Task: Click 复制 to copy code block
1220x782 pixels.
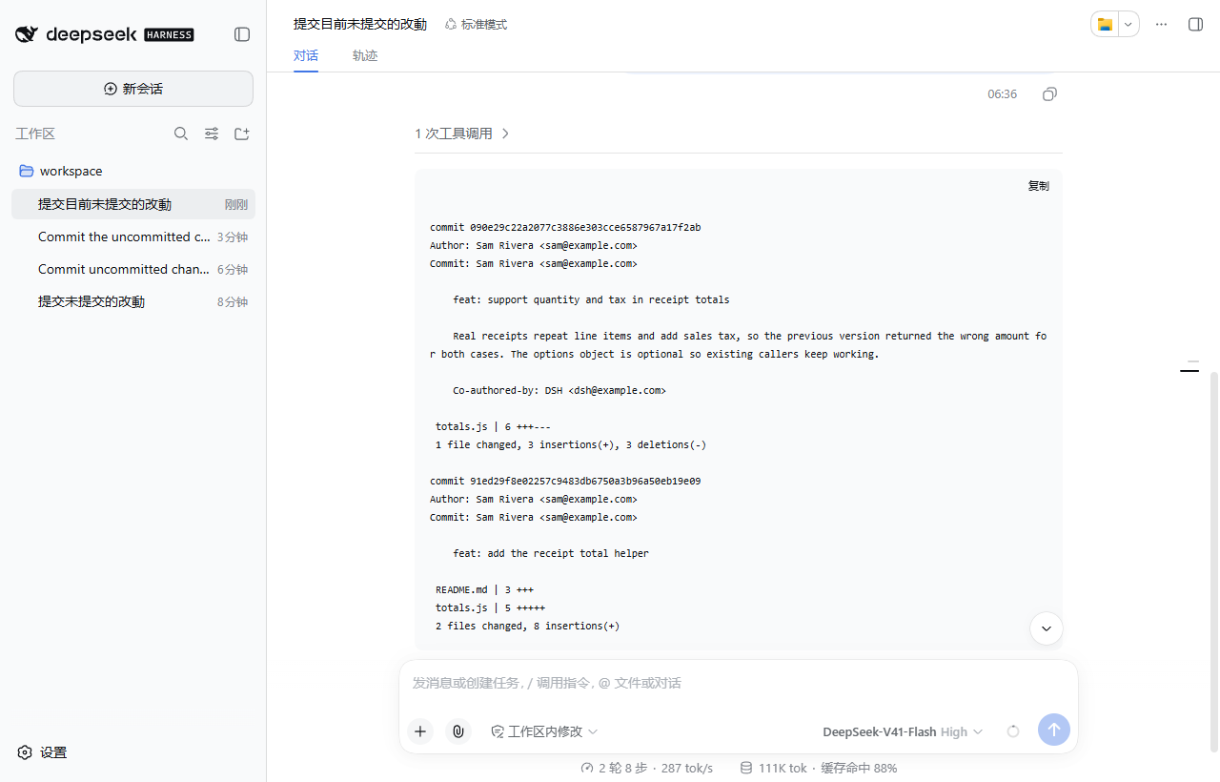Action: [x=1038, y=186]
